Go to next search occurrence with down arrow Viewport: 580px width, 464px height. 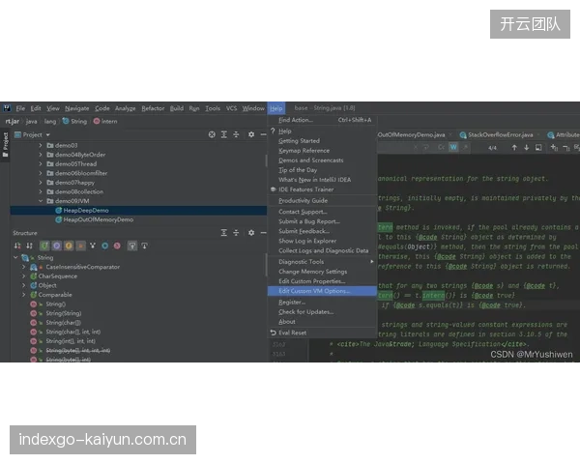527,148
